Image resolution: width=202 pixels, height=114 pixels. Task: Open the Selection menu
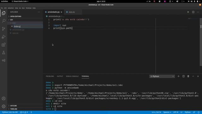pyautogui.click(x=11, y=8)
